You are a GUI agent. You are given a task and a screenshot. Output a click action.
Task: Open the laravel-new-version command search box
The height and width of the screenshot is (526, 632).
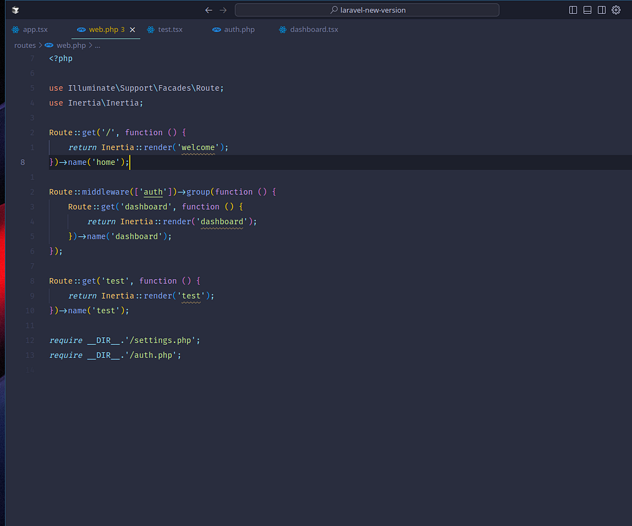(367, 10)
